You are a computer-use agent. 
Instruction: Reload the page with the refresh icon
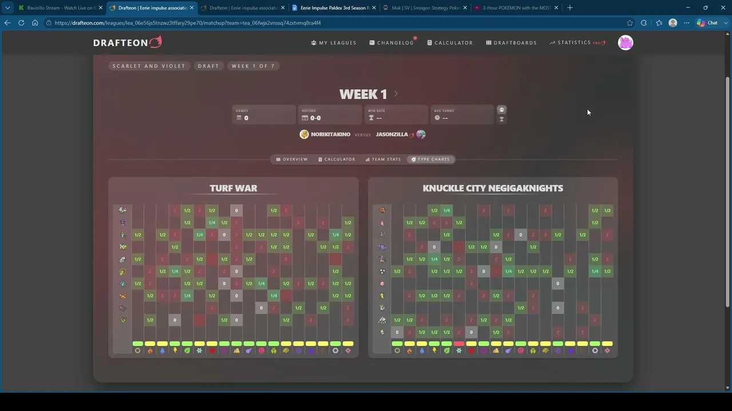click(21, 23)
